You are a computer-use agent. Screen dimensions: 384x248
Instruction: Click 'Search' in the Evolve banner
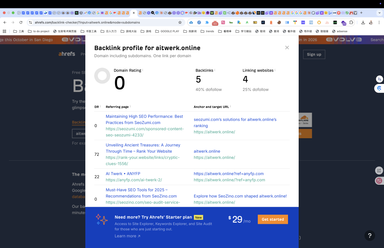click(377, 40)
